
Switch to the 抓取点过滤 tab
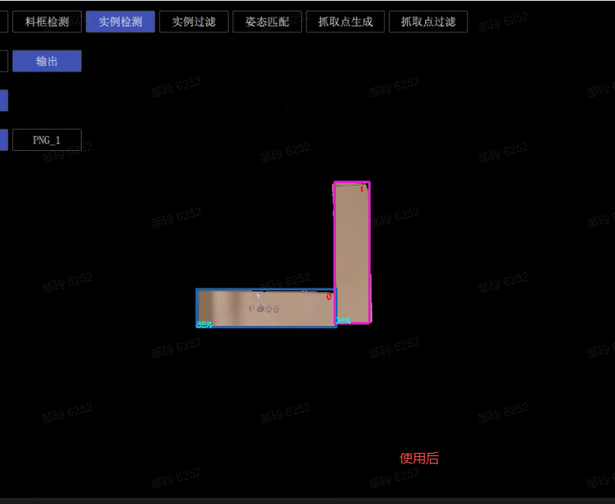click(428, 21)
